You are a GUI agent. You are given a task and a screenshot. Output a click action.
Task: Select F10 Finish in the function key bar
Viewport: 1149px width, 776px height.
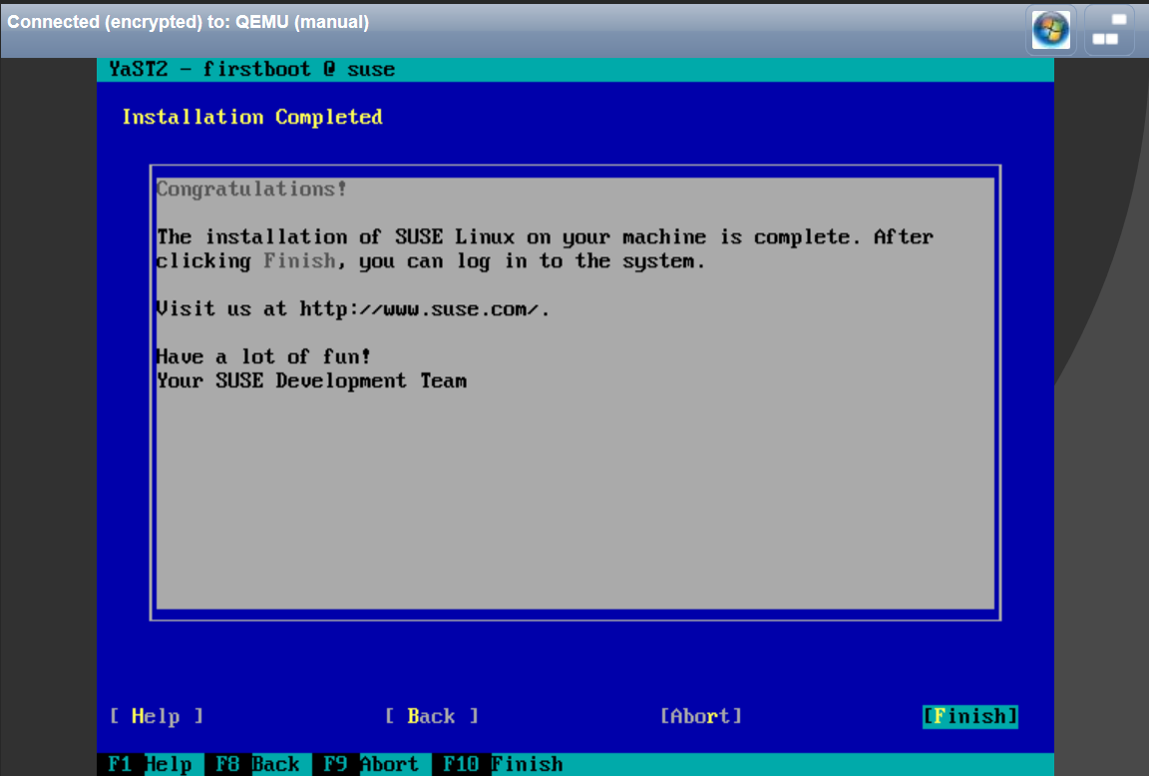pyautogui.click(x=503, y=764)
